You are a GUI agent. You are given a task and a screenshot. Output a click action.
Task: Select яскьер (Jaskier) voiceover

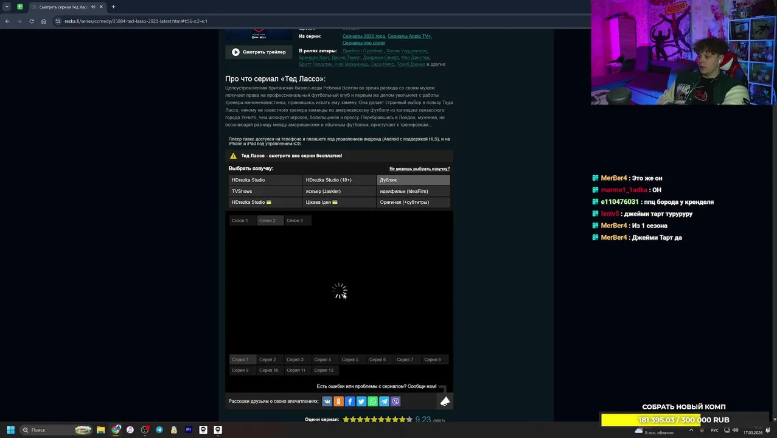click(x=340, y=191)
